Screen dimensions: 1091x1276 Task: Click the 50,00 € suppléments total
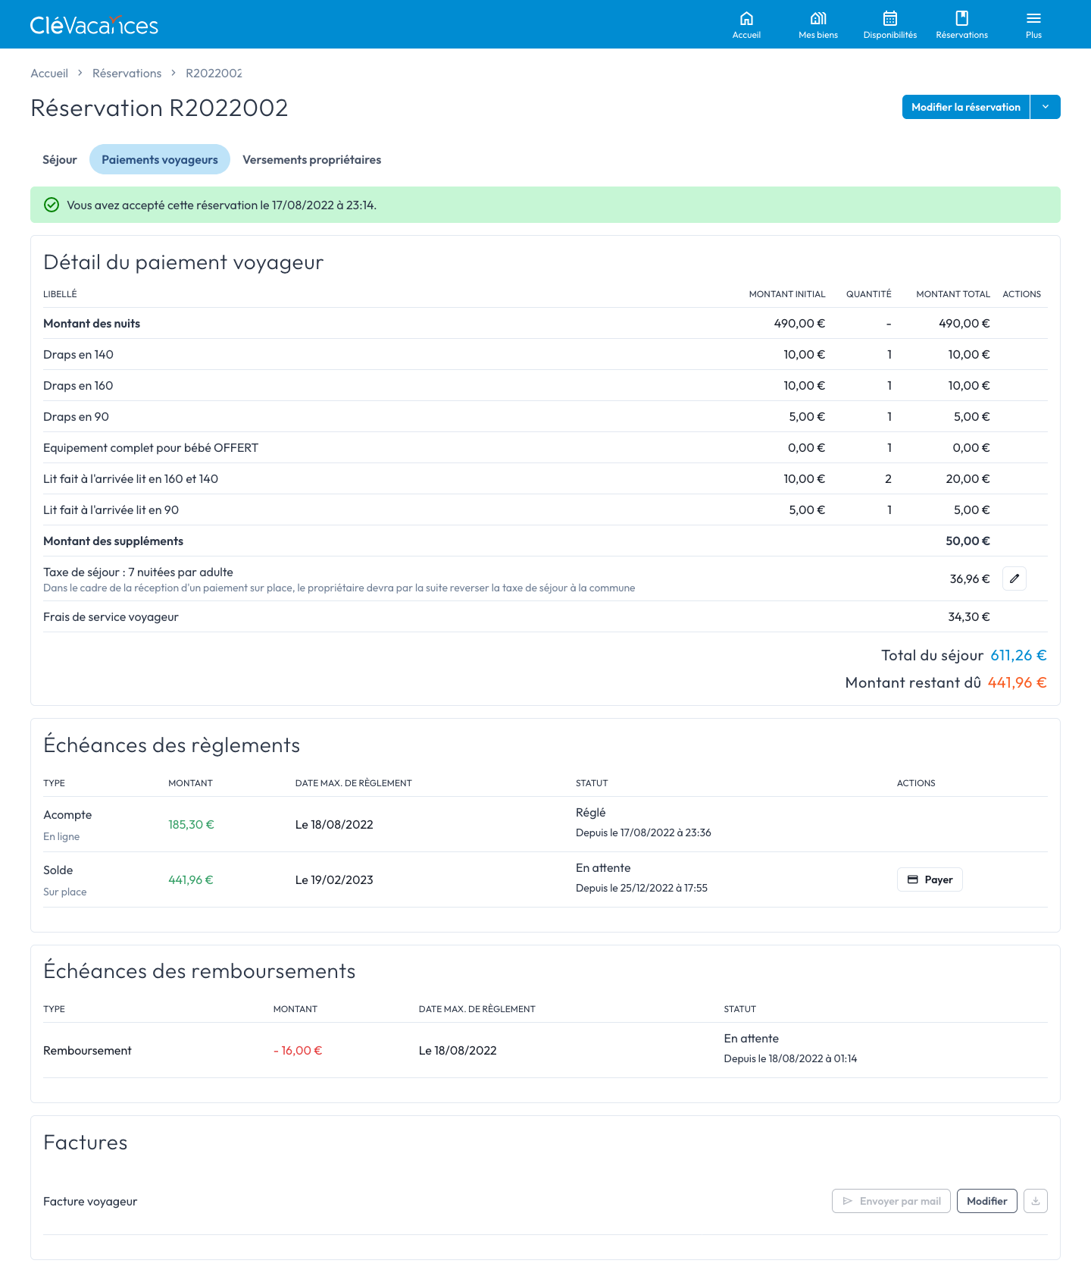pos(968,541)
